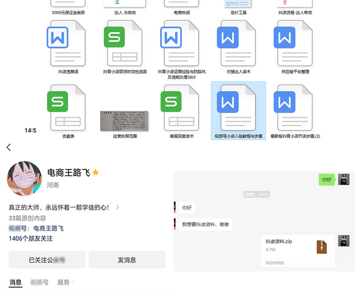Select the 视频号 tab
Image resolution: width=363 pixels, height=290 pixels.
pos(40,282)
